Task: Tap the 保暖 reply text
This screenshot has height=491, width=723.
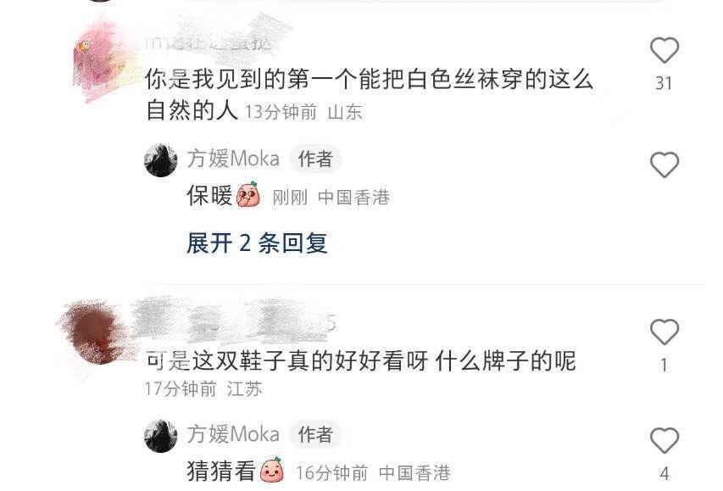Action: tap(210, 196)
